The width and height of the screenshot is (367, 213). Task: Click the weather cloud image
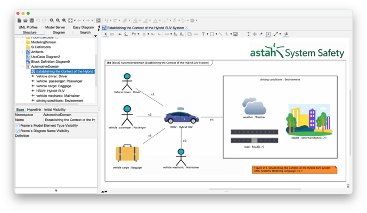[x=254, y=106]
